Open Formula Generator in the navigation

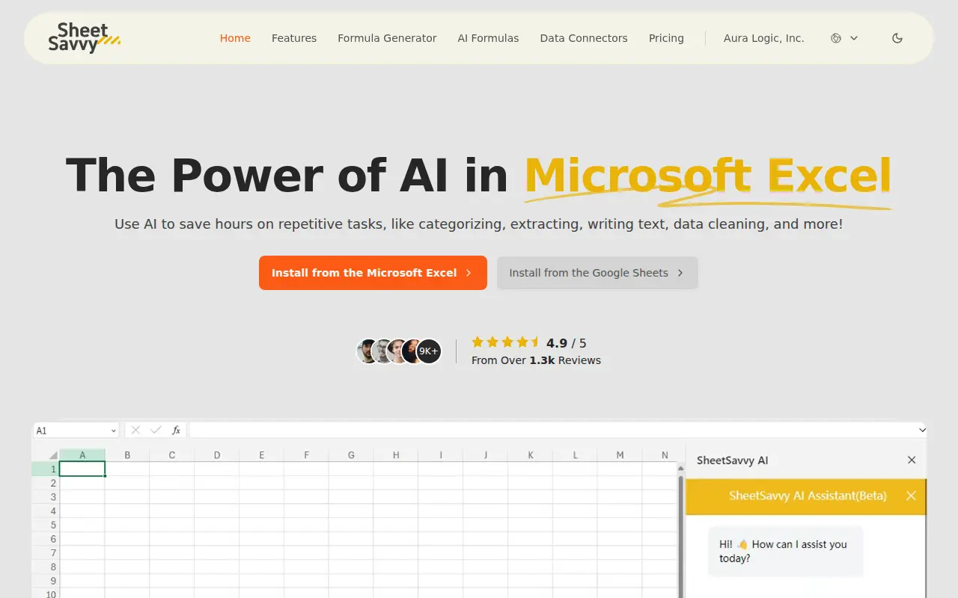coord(387,38)
